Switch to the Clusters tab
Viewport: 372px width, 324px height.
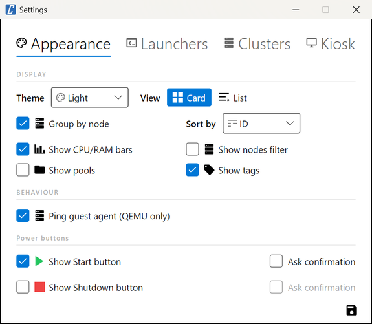coord(257,44)
